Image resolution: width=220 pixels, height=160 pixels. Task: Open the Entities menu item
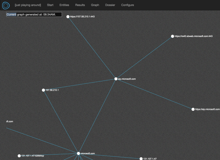point(64,5)
